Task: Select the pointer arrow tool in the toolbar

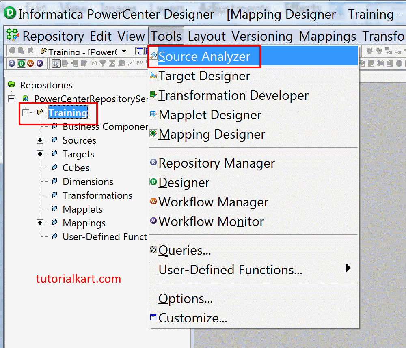Action: (56, 63)
